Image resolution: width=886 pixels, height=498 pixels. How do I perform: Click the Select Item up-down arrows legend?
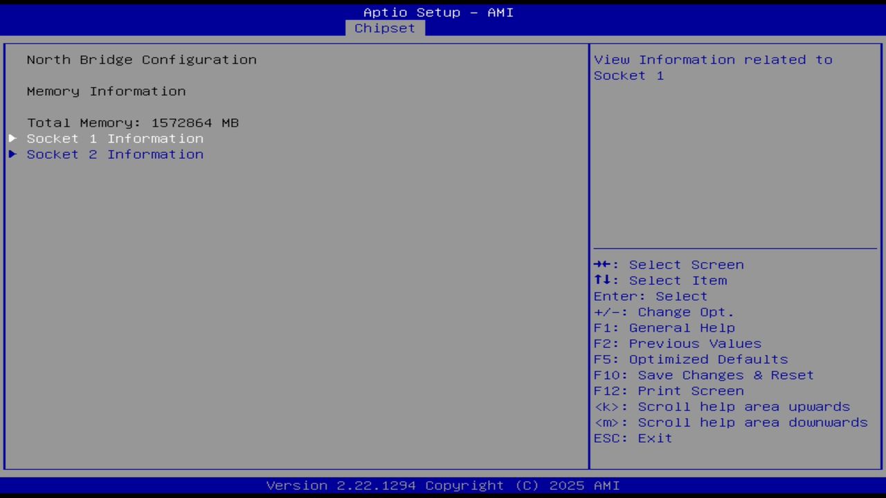pos(604,280)
